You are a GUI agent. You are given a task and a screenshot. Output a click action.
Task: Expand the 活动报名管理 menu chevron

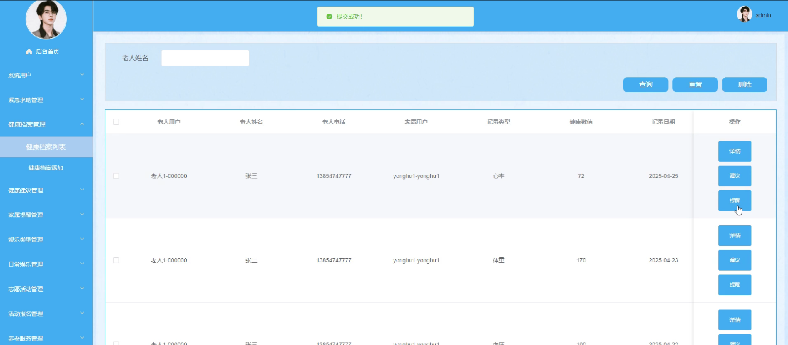pyautogui.click(x=82, y=313)
